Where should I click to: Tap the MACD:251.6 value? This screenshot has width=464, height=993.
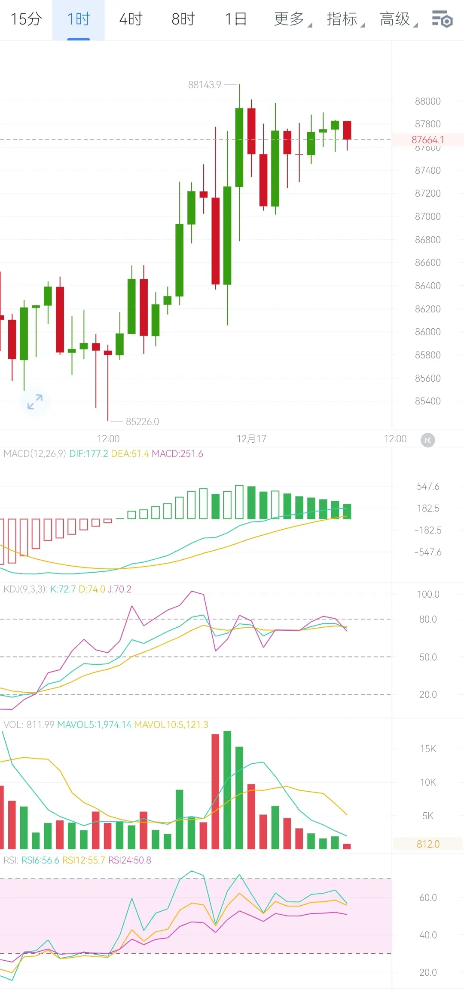point(177,453)
